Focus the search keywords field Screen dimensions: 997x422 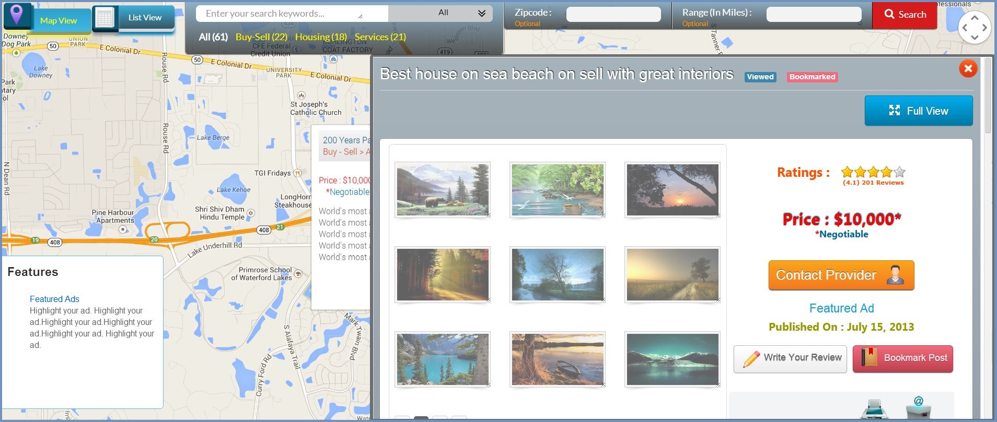[292, 14]
